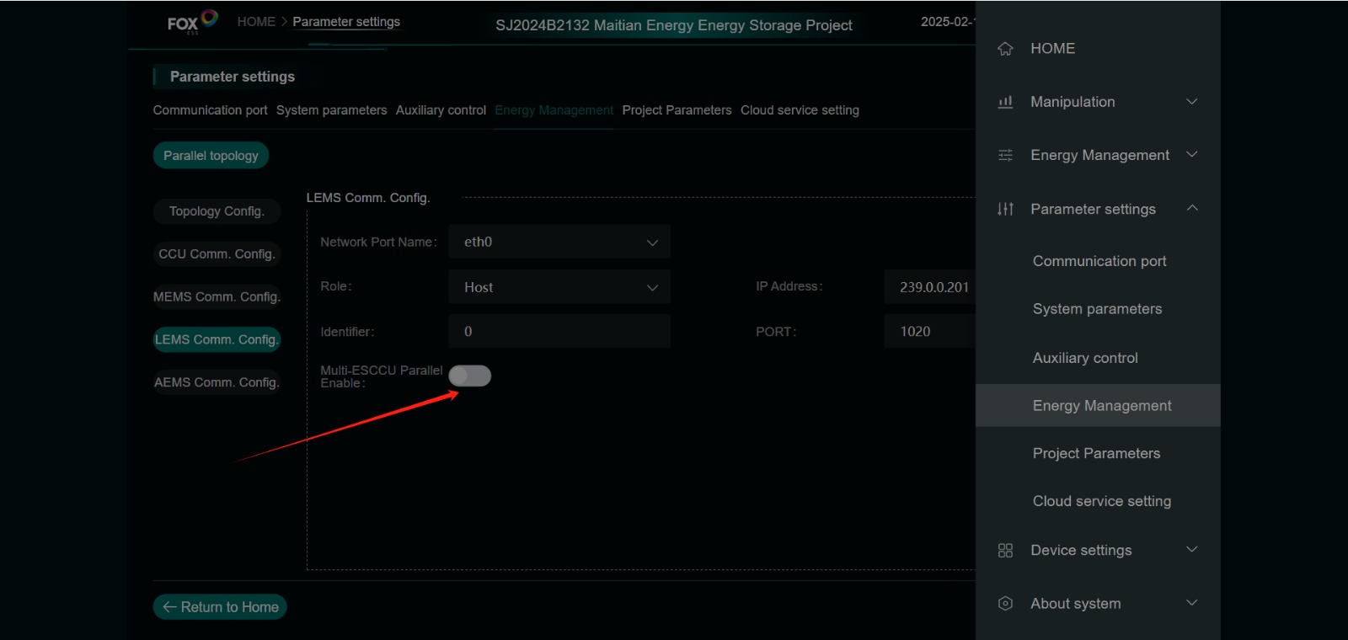
Task: Click Parameter settings breadcrumb link
Action: [x=346, y=22]
